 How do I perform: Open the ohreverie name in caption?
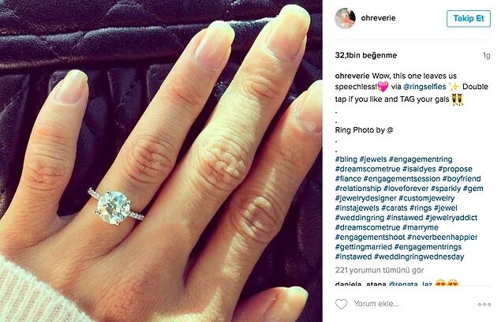[352, 76]
